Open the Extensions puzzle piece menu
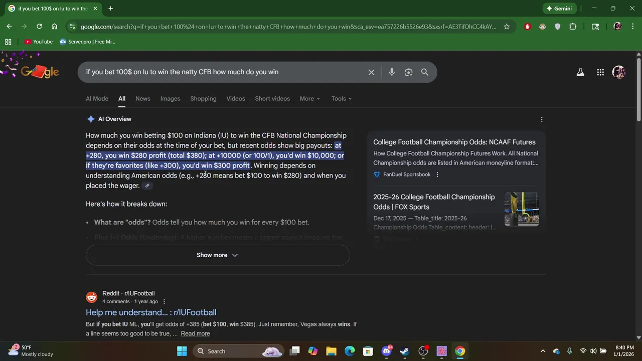Screen dimensions: 642x361 click(x=573, y=27)
